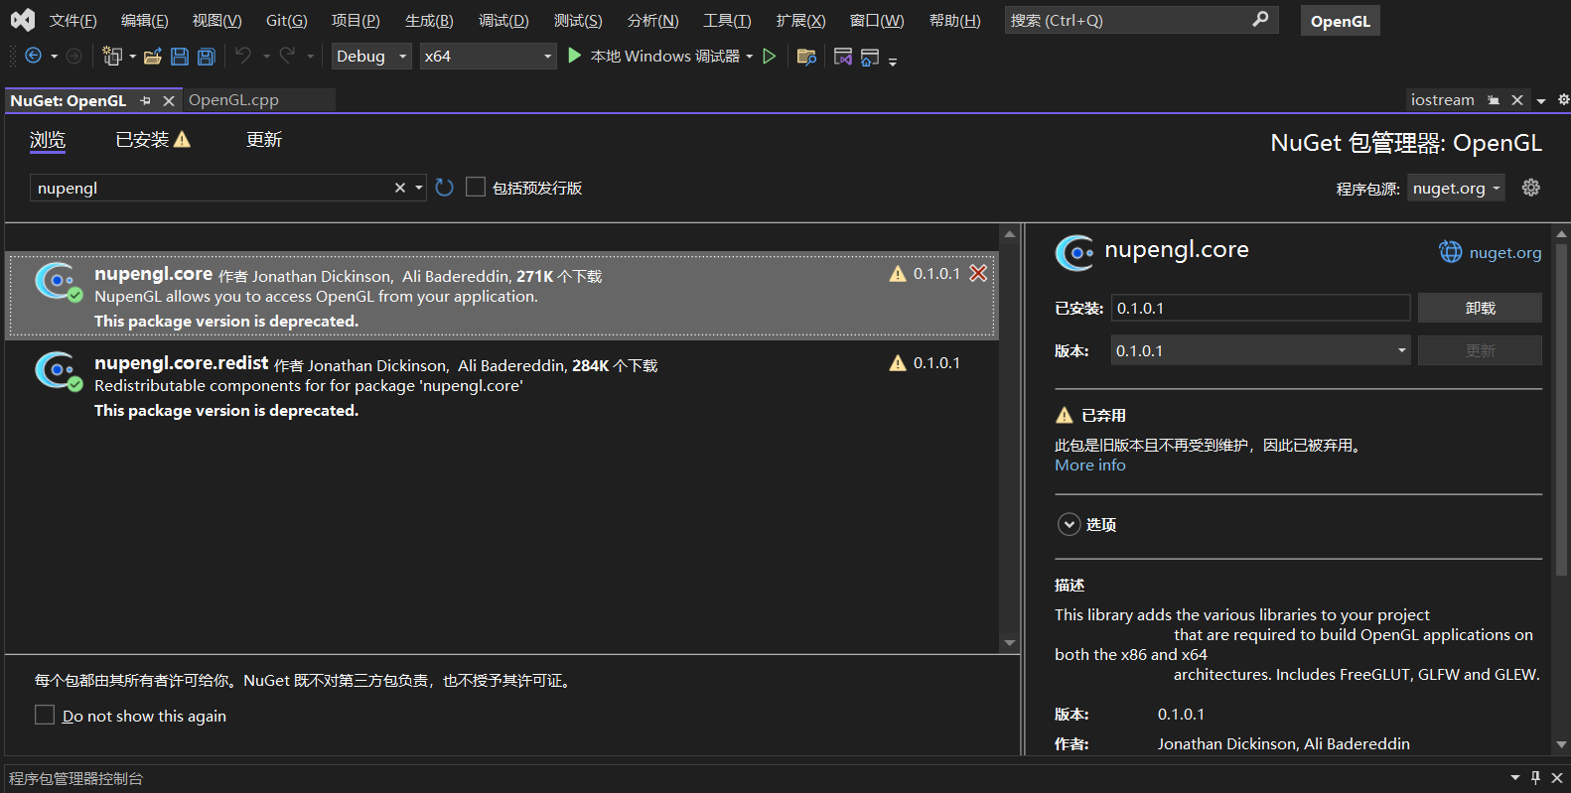Clear the nupengl search text
Screen dimensions: 1571x793
click(x=400, y=188)
